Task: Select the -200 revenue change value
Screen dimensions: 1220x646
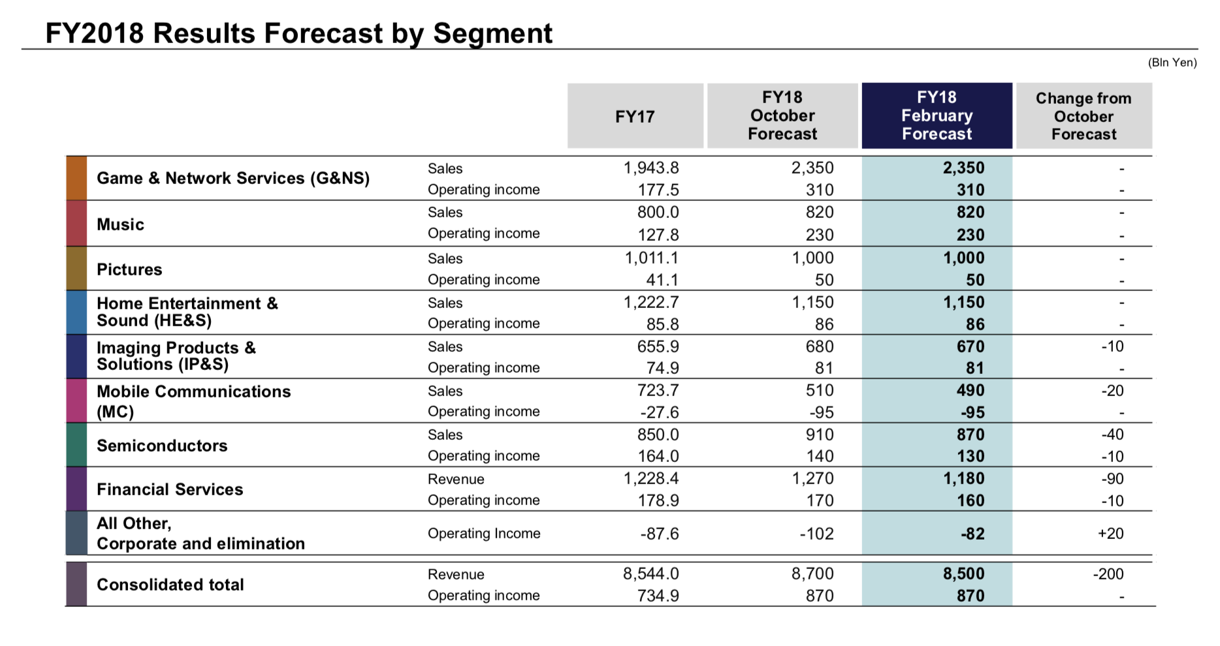Action: (x=1108, y=574)
